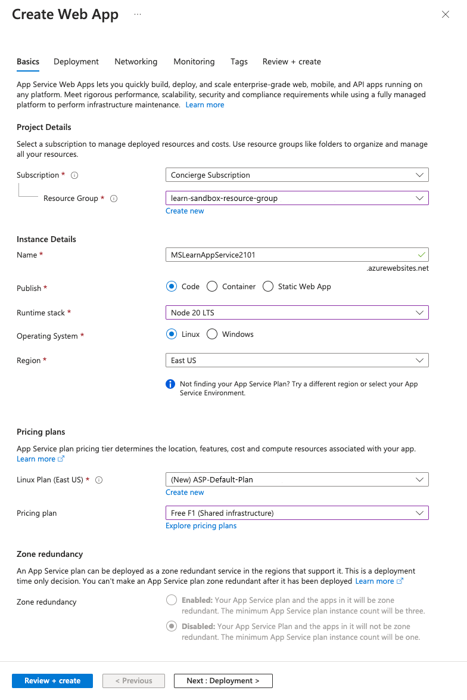Switch to the Networking tab
467x700 pixels.
click(136, 61)
